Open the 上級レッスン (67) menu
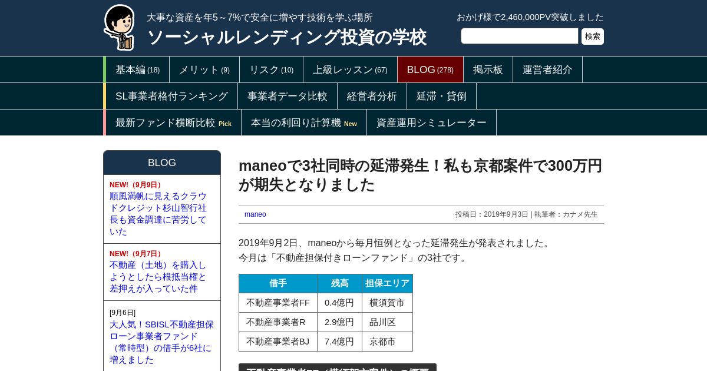Image resolution: width=707 pixels, height=371 pixels. (x=350, y=69)
